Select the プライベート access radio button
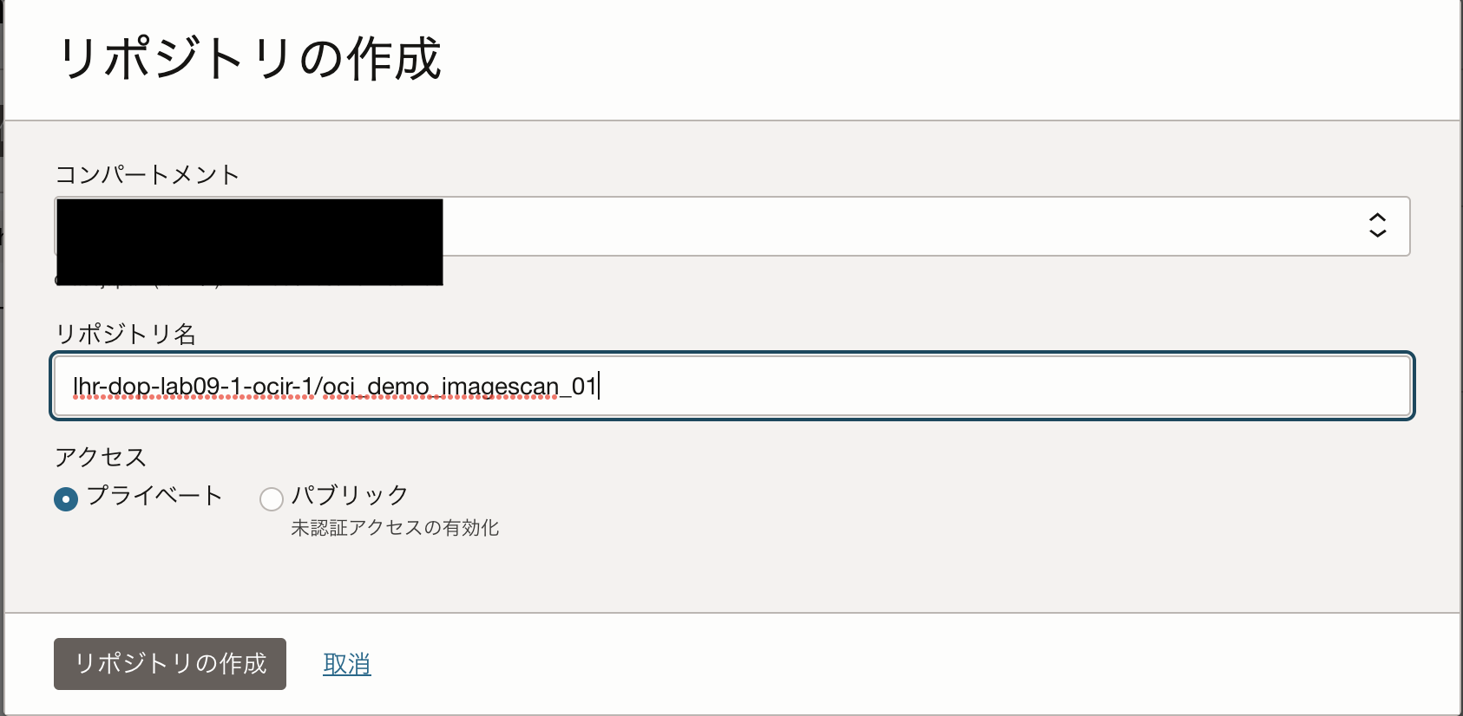 65,498
